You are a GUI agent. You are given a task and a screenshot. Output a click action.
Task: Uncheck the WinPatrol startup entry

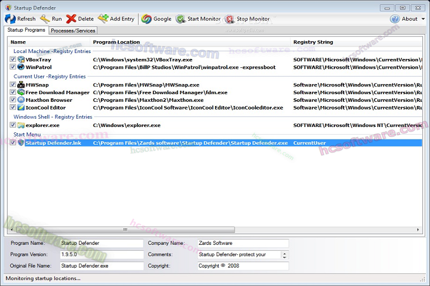tap(13, 67)
